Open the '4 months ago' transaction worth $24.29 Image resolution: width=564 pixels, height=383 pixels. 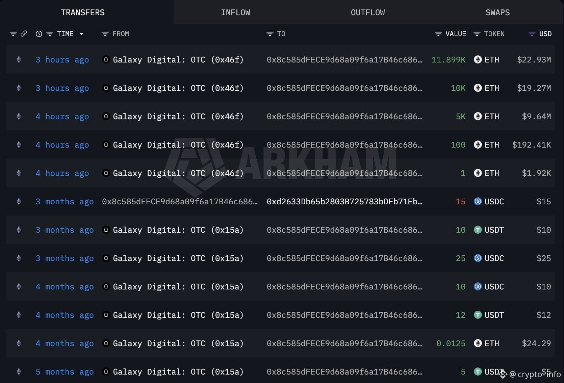point(65,343)
